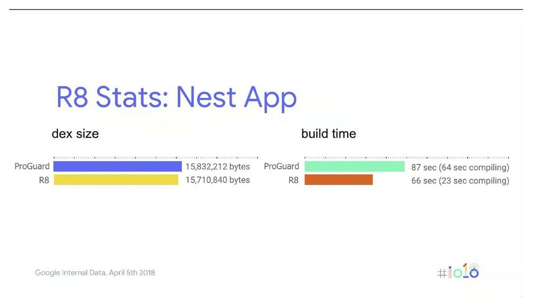Viewport: 547px width, 307px height.
Task: Select the '15,710,840 bytes' value
Action: coord(218,180)
